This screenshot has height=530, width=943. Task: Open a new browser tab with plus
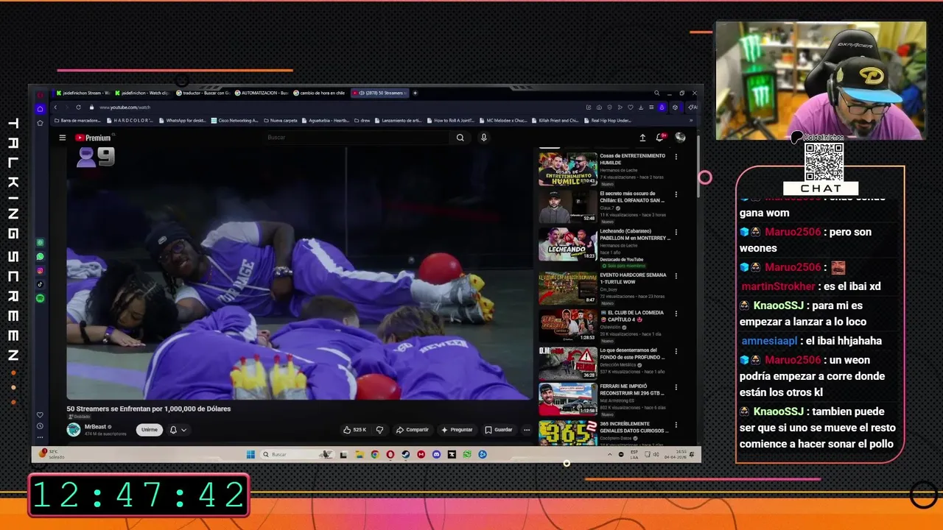pos(415,93)
